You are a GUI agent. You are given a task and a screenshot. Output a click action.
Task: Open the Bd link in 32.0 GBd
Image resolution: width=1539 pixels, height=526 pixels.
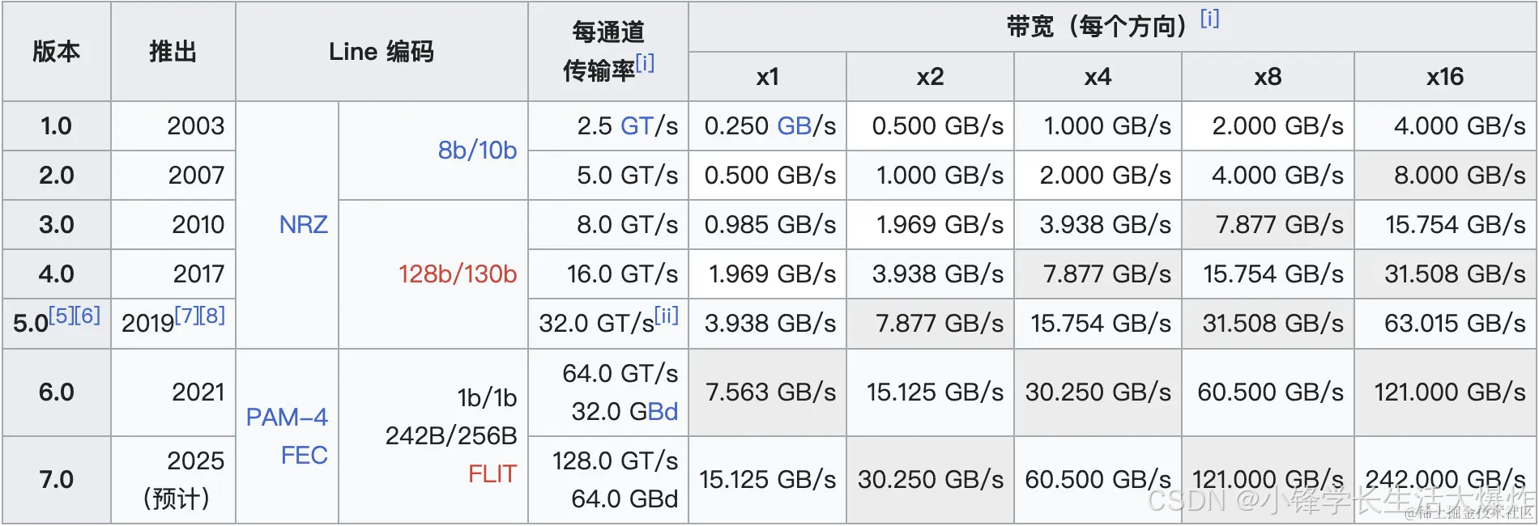[663, 412]
